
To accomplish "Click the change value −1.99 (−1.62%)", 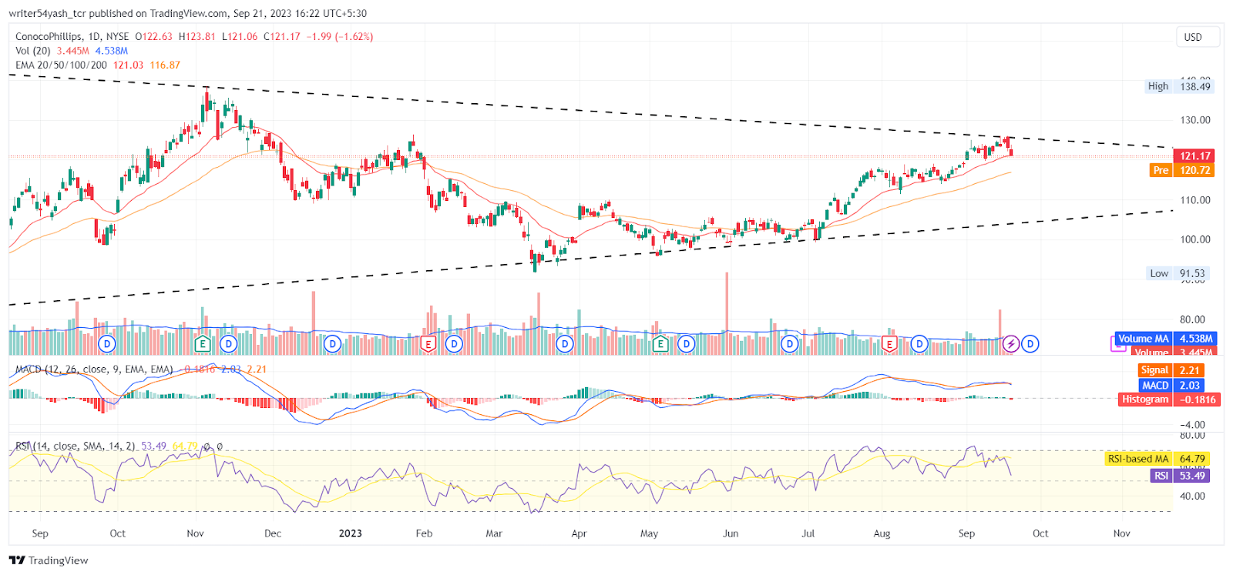I will coord(340,36).
